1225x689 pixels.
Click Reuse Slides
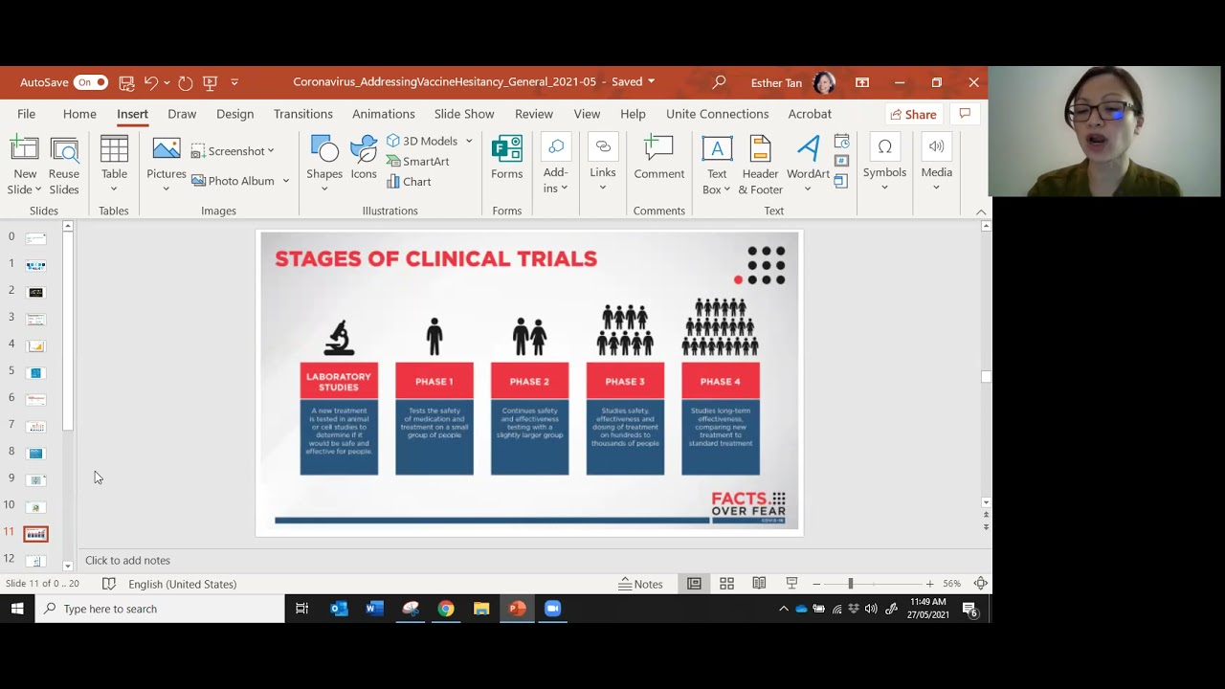(64, 167)
